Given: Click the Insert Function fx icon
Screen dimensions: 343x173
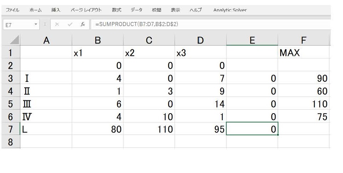Looking at the screenshot, I should [82, 25].
